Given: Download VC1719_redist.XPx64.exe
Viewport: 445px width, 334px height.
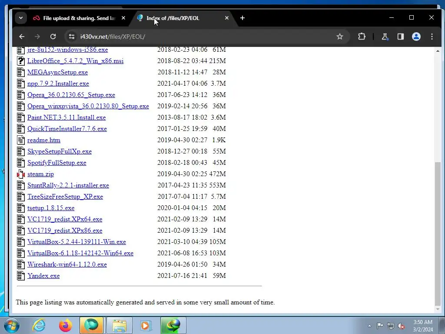Looking at the screenshot, I should pyautogui.click(x=65, y=219).
